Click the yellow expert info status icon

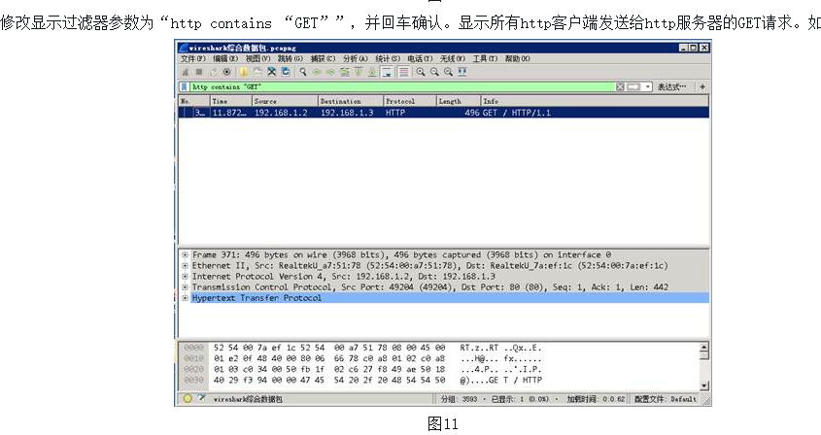pos(188,399)
